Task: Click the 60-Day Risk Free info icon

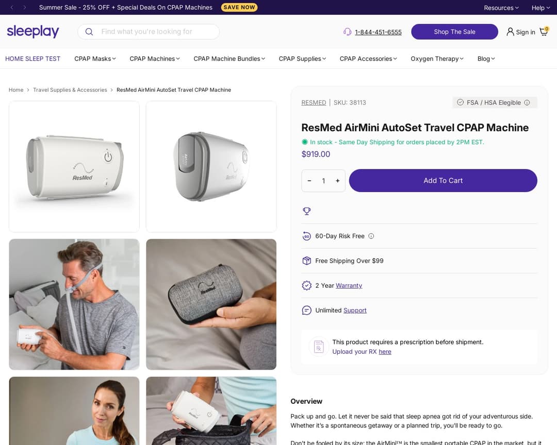Action: 371,236
